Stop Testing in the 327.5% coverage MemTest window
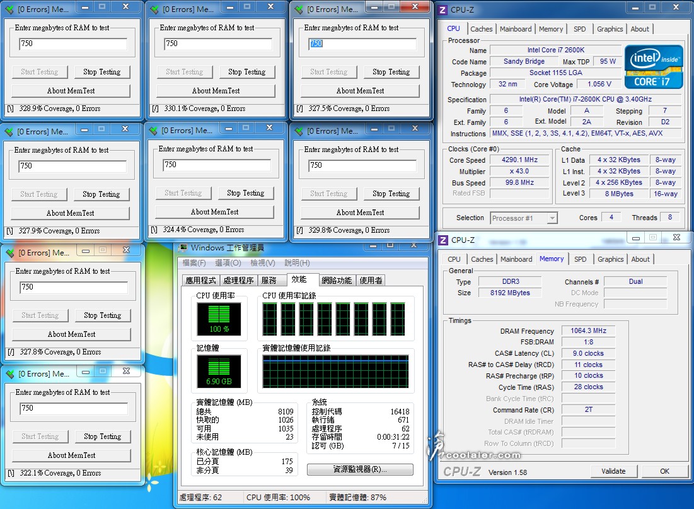This screenshot has width=694, height=509. click(391, 72)
